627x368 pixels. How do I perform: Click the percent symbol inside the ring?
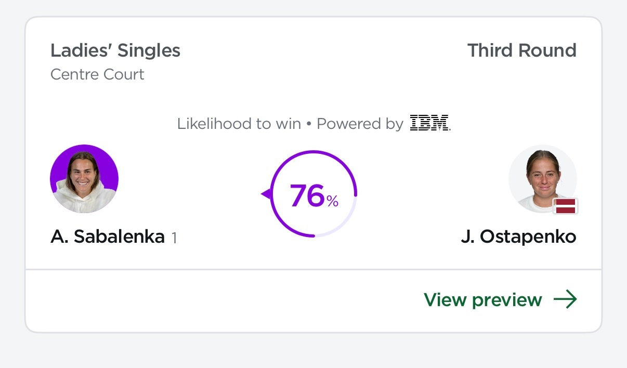[333, 201]
